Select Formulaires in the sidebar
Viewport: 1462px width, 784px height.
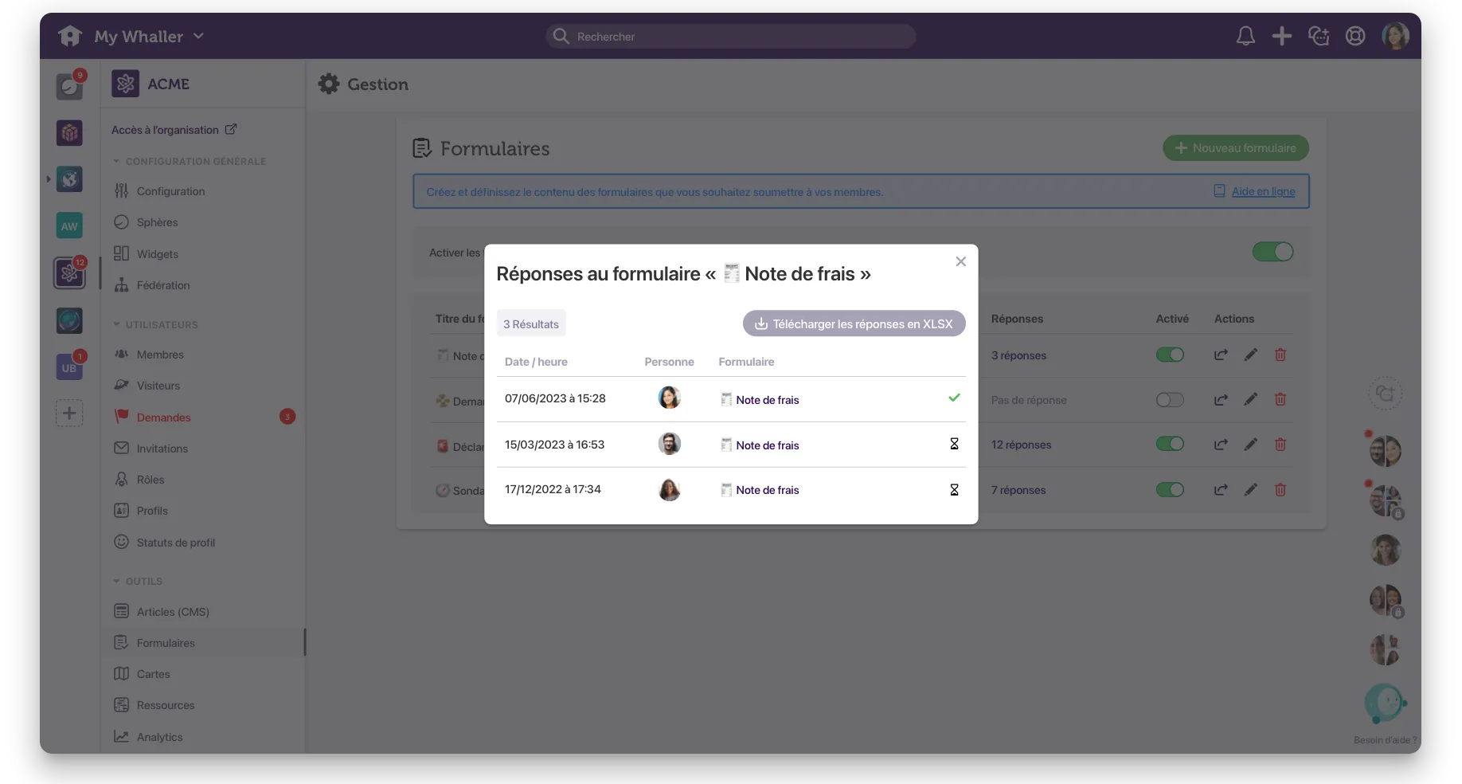(202, 643)
